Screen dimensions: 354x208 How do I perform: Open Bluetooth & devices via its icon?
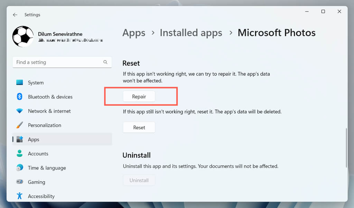click(20, 97)
